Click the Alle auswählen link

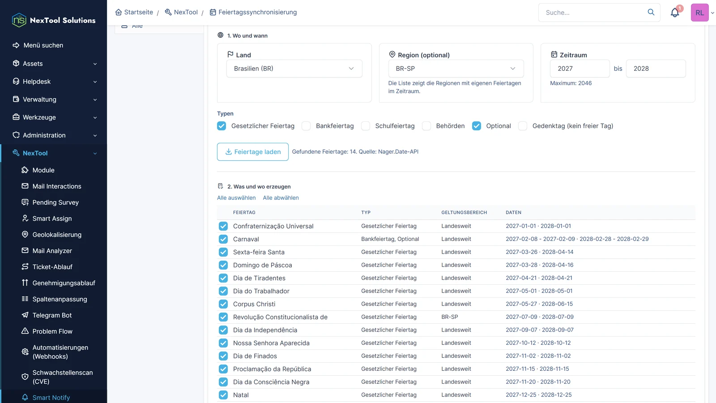pyautogui.click(x=236, y=198)
